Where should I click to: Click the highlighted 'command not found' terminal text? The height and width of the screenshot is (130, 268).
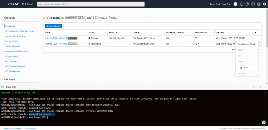pos(40,114)
